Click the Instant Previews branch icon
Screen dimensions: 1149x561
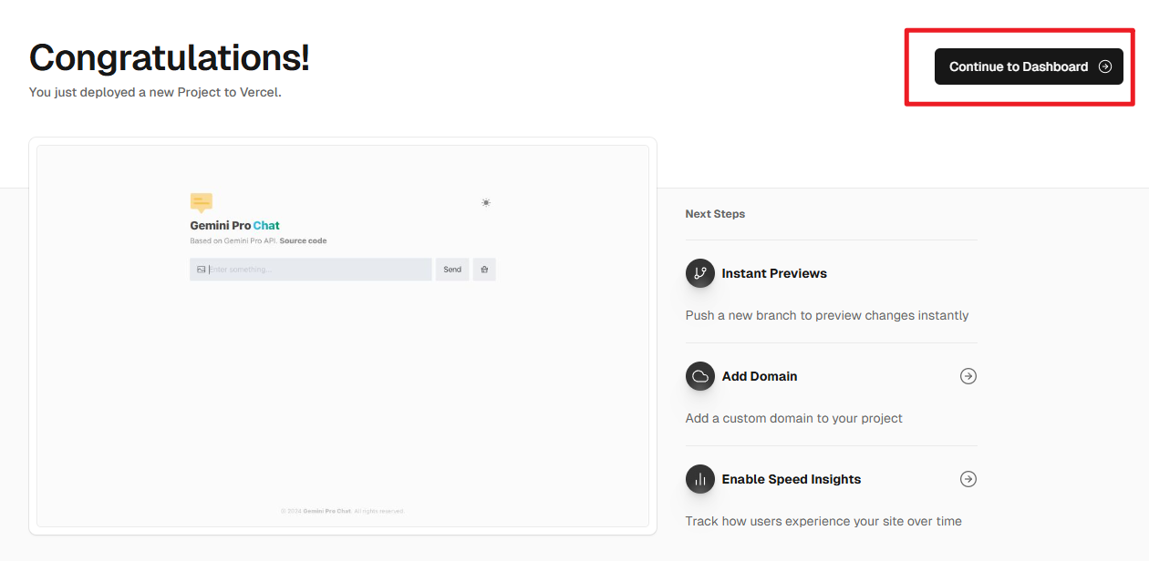tap(700, 273)
